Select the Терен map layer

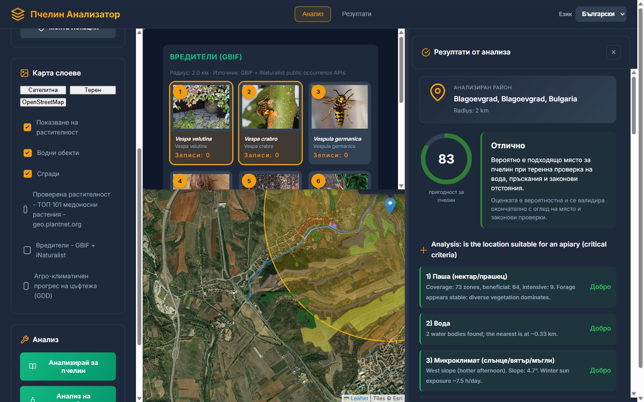point(93,90)
